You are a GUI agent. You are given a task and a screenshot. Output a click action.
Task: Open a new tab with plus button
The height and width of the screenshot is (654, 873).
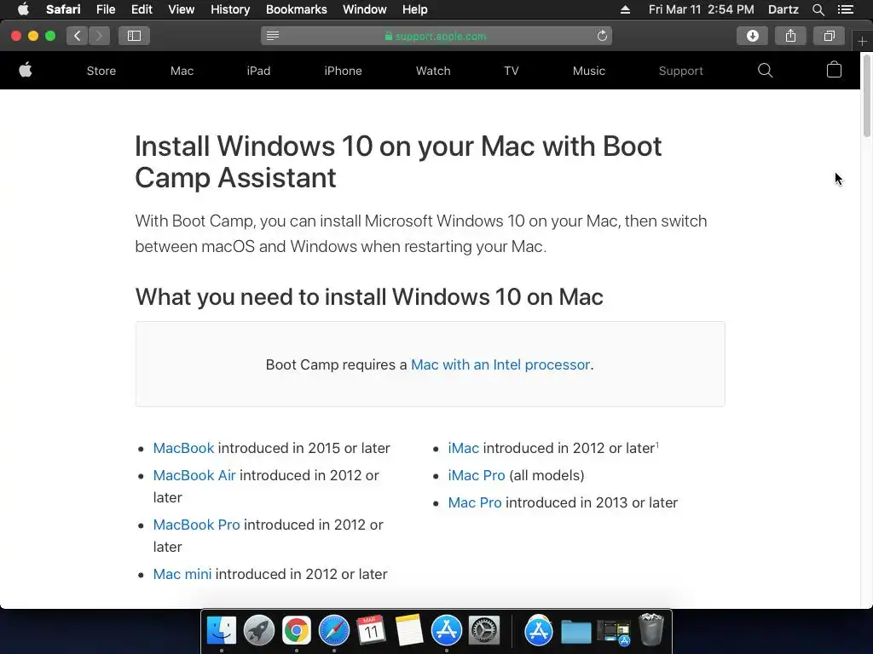tap(862, 41)
